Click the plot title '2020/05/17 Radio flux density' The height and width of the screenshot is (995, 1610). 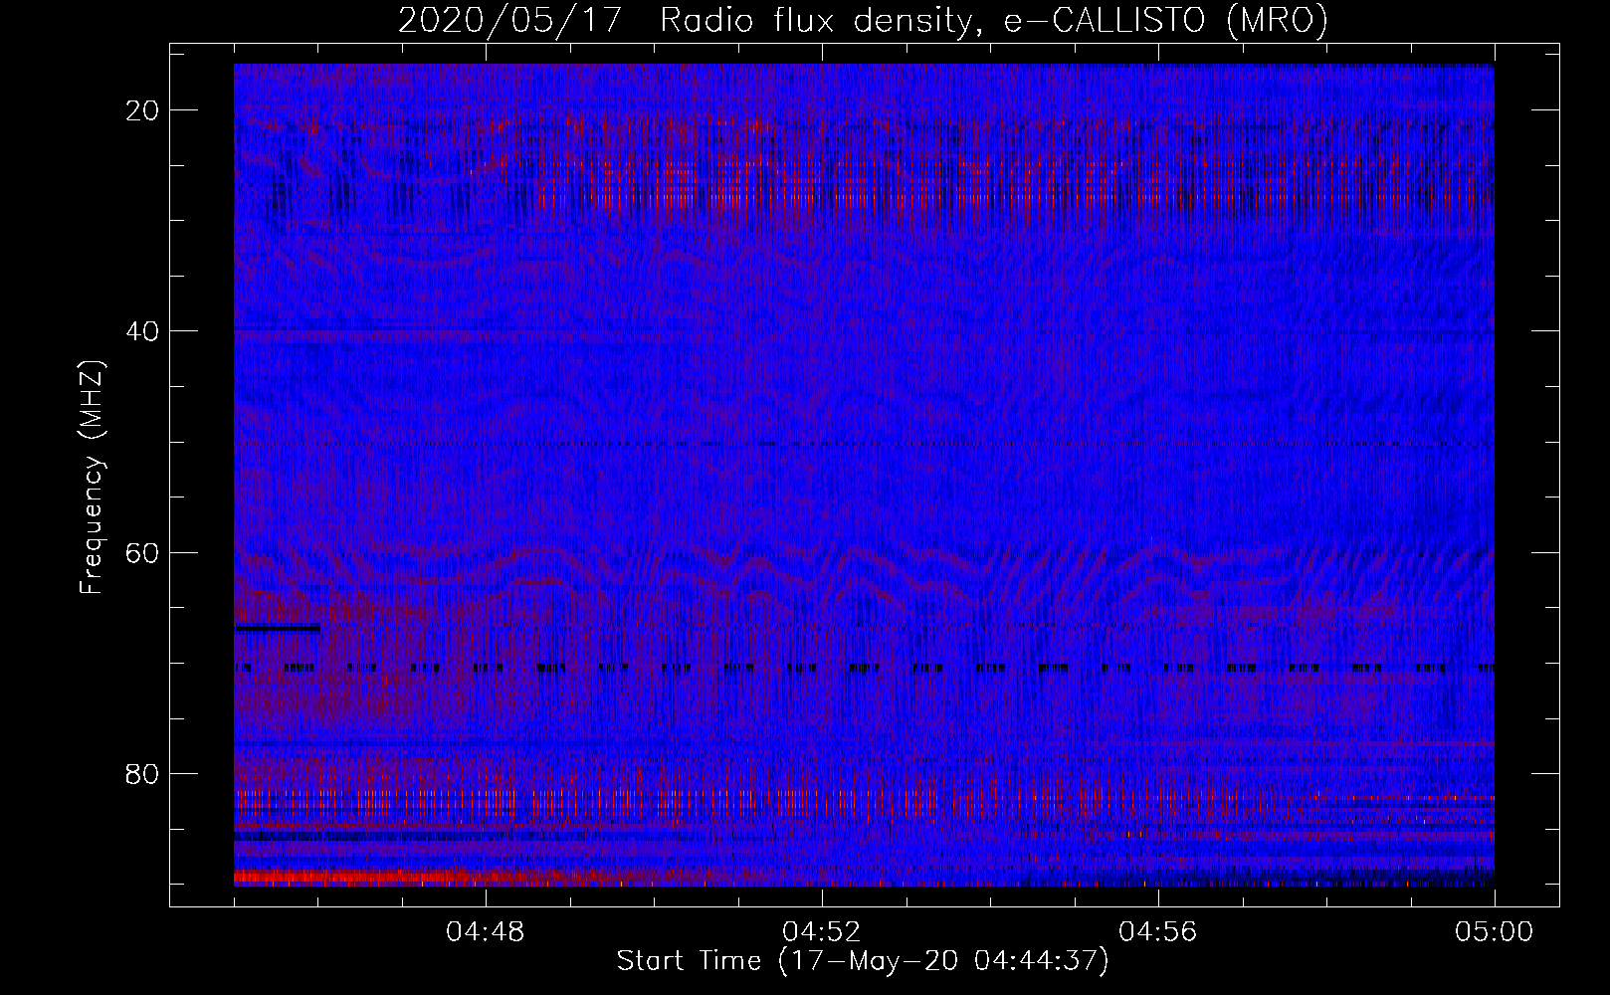(863, 21)
